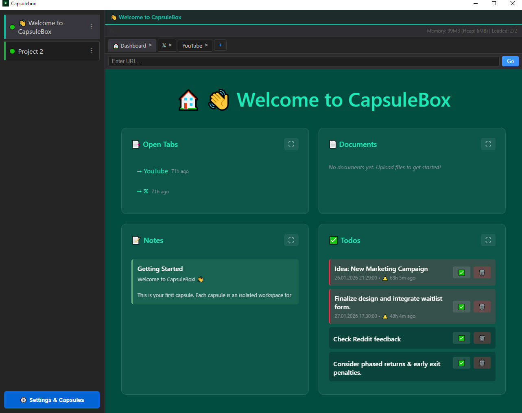The image size is (522, 413).
Task: Expand the Notes panel to fullscreen
Action: pos(291,240)
